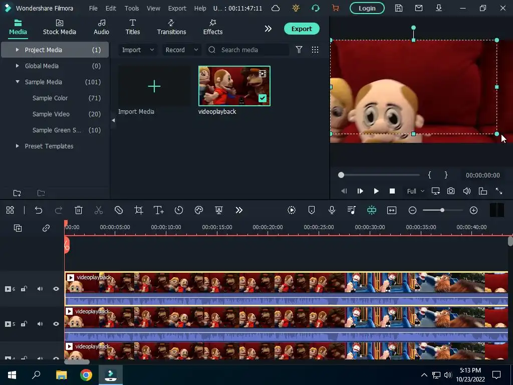Add a marker with shield icon
The image size is (513, 385).
tap(312, 210)
